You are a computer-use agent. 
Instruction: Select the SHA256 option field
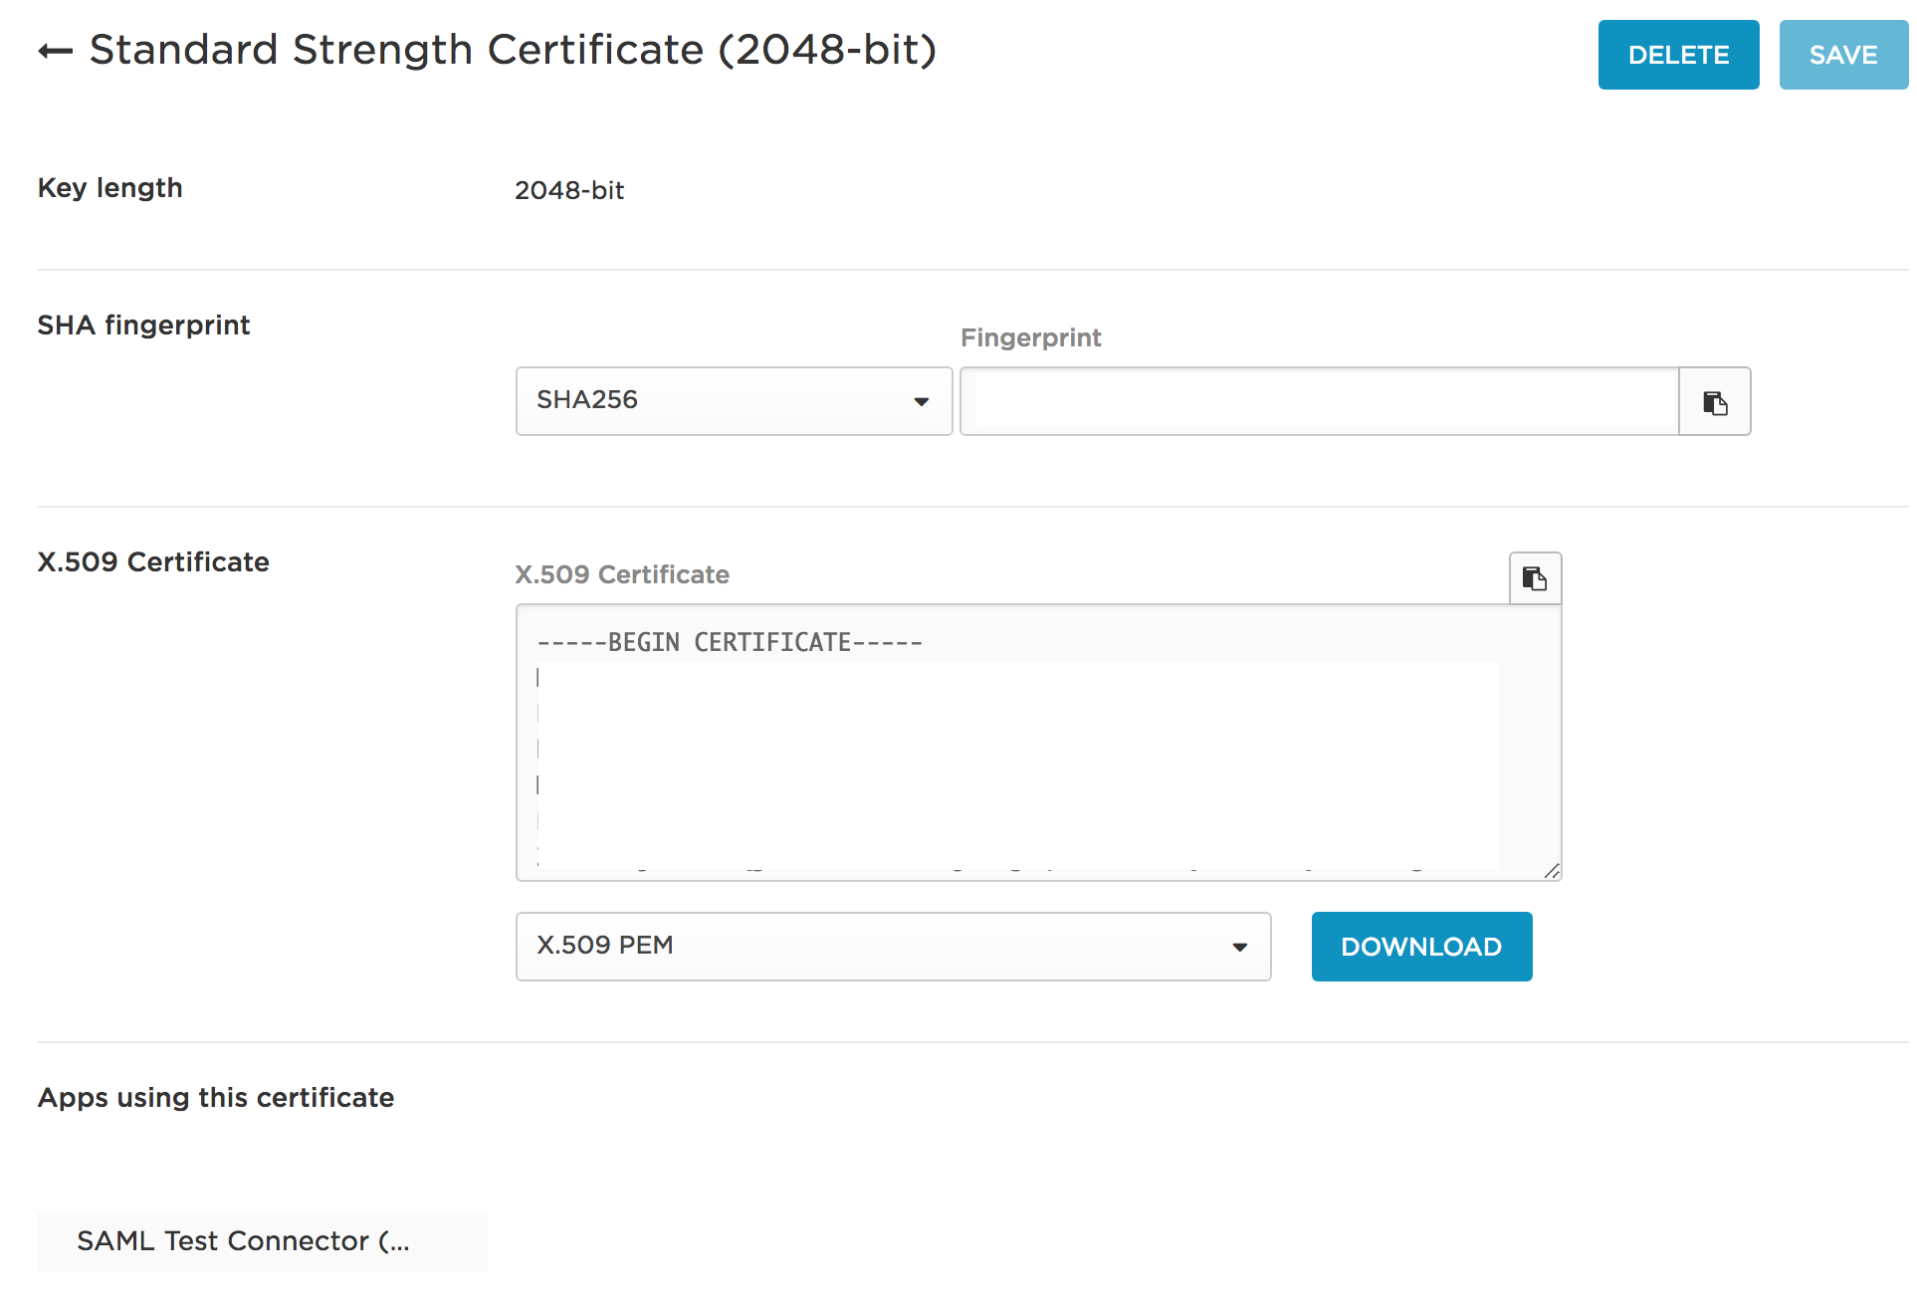click(x=732, y=401)
